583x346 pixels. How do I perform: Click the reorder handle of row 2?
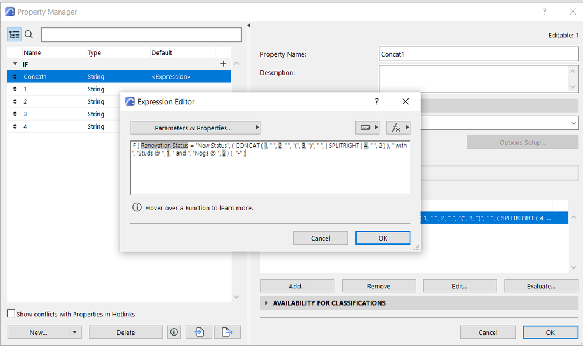pyautogui.click(x=15, y=101)
